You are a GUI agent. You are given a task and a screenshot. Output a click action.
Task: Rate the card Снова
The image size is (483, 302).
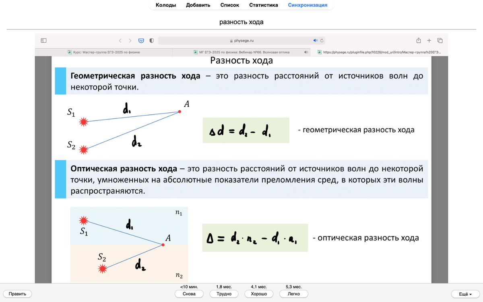[189, 294]
